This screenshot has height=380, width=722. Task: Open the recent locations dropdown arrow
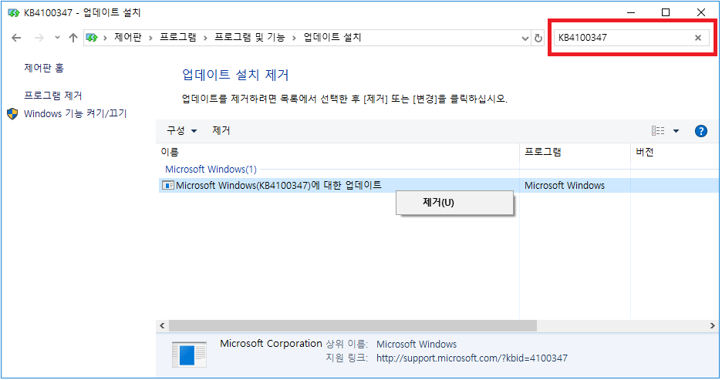point(57,38)
